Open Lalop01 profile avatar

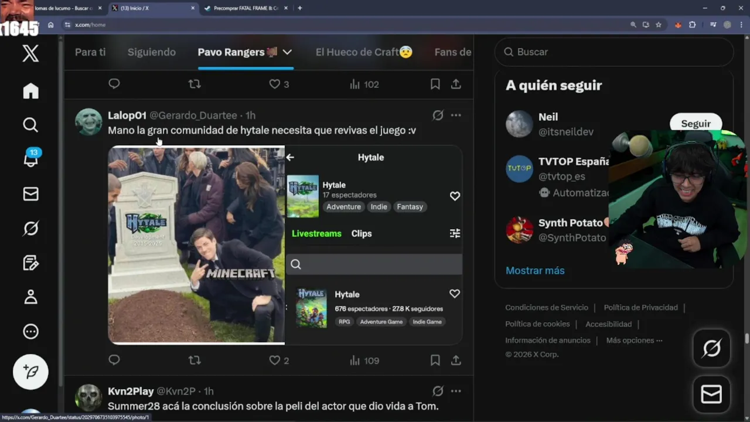(x=89, y=122)
